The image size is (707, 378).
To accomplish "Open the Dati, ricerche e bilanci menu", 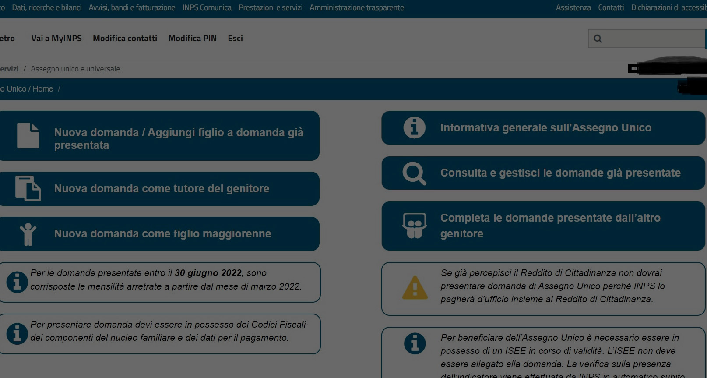I will tap(47, 7).
